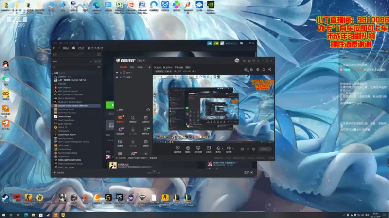389x218 pixels.
Task: Open Windows Start menu
Action: point(3,215)
